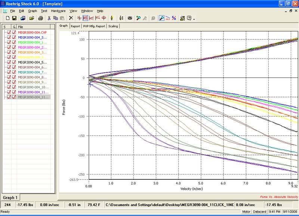Select the Graph 1 bottom tab
This screenshot has height=216, width=299.
click(x=10, y=197)
